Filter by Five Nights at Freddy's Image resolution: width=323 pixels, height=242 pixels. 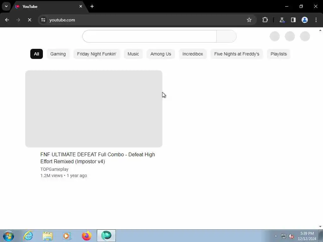click(x=237, y=54)
